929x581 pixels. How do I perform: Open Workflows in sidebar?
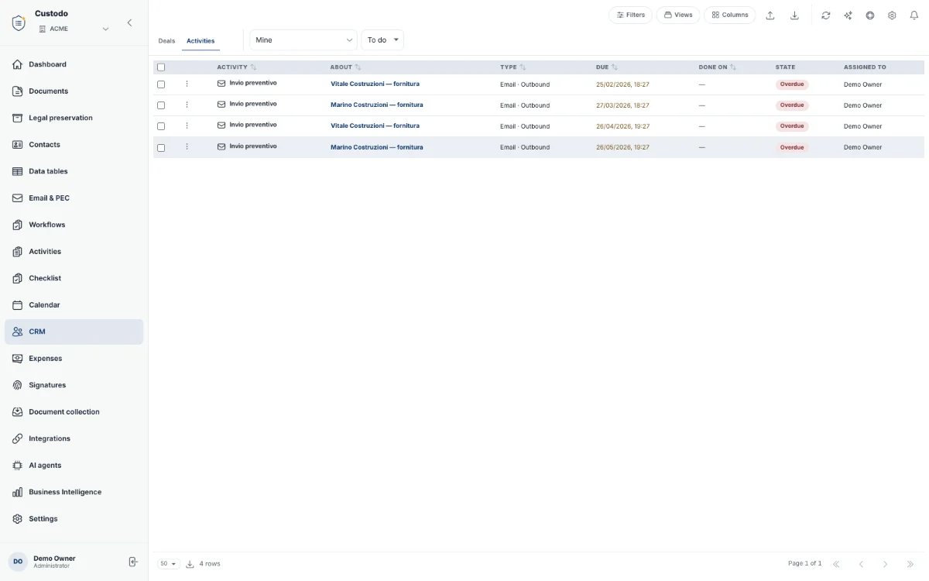(x=74, y=225)
